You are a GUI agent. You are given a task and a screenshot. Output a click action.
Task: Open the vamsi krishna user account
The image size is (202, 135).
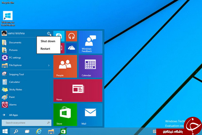click(x=16, y=33)
